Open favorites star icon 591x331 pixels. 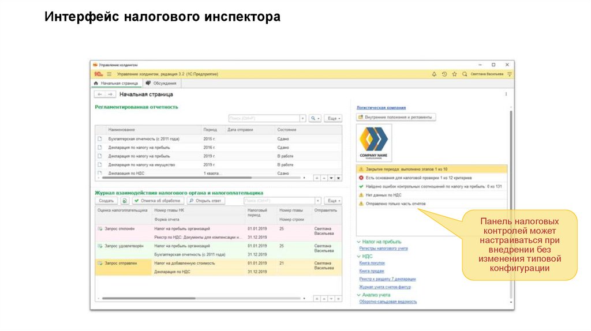454,74
